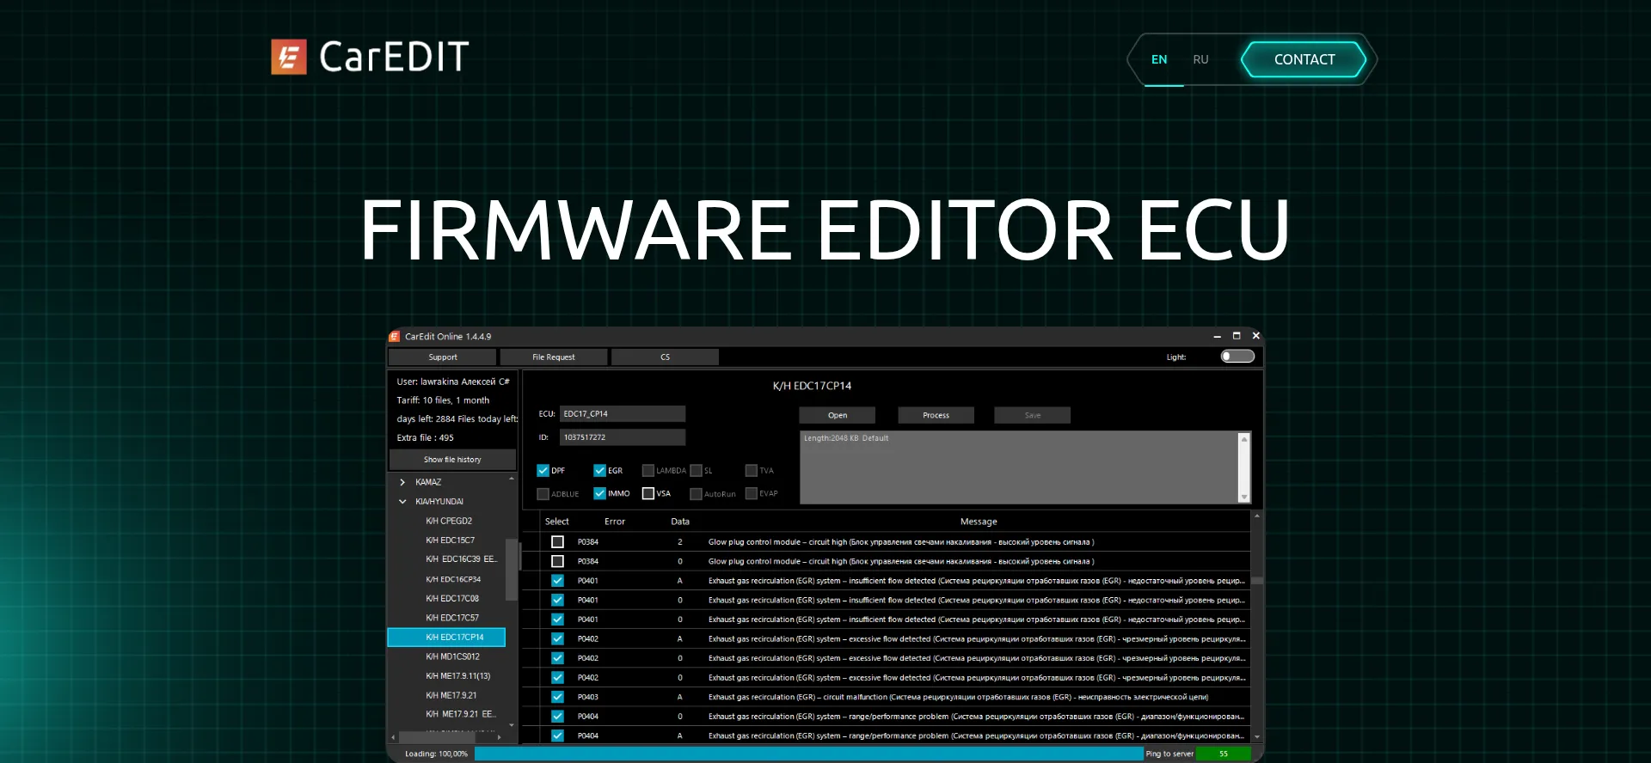Click the ECU tree scroll-left arrow

pyautogui.click(x=393, y=737)
